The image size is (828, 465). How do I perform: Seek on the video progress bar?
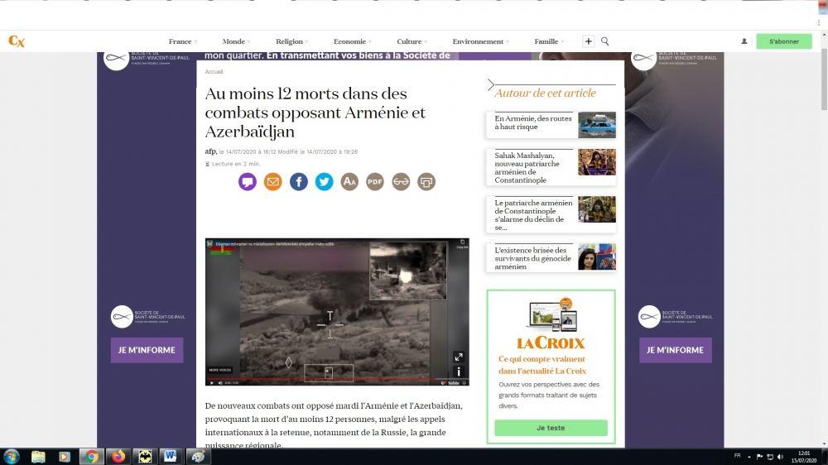331,378
